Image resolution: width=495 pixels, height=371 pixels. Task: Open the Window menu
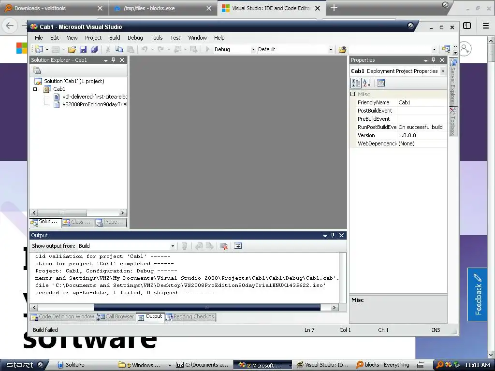[197, 38]
